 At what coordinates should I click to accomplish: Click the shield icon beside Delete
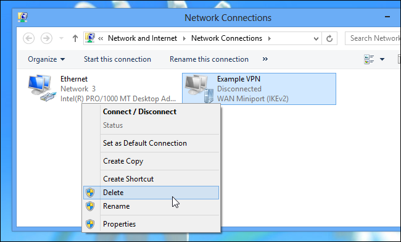(90, 193)
